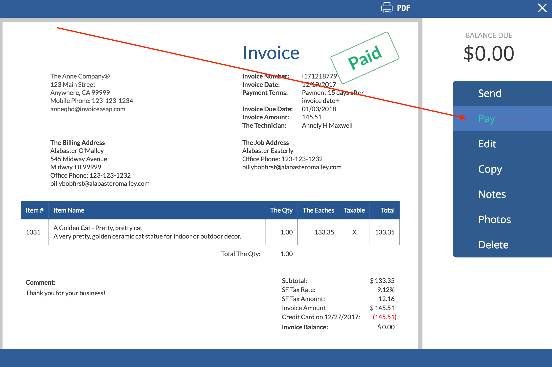The image size is (552, 367).
Task: Select the highlighted Pay option
Action: pyautogui.click(x=487, y=118)
